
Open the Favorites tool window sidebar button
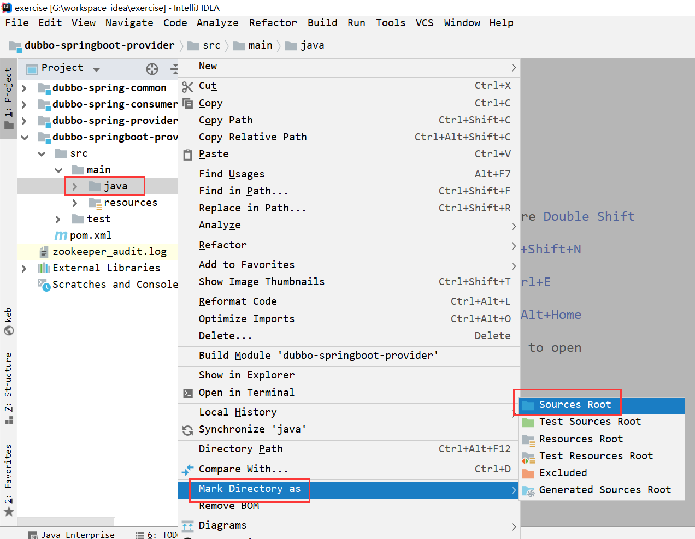click(9, 481)
